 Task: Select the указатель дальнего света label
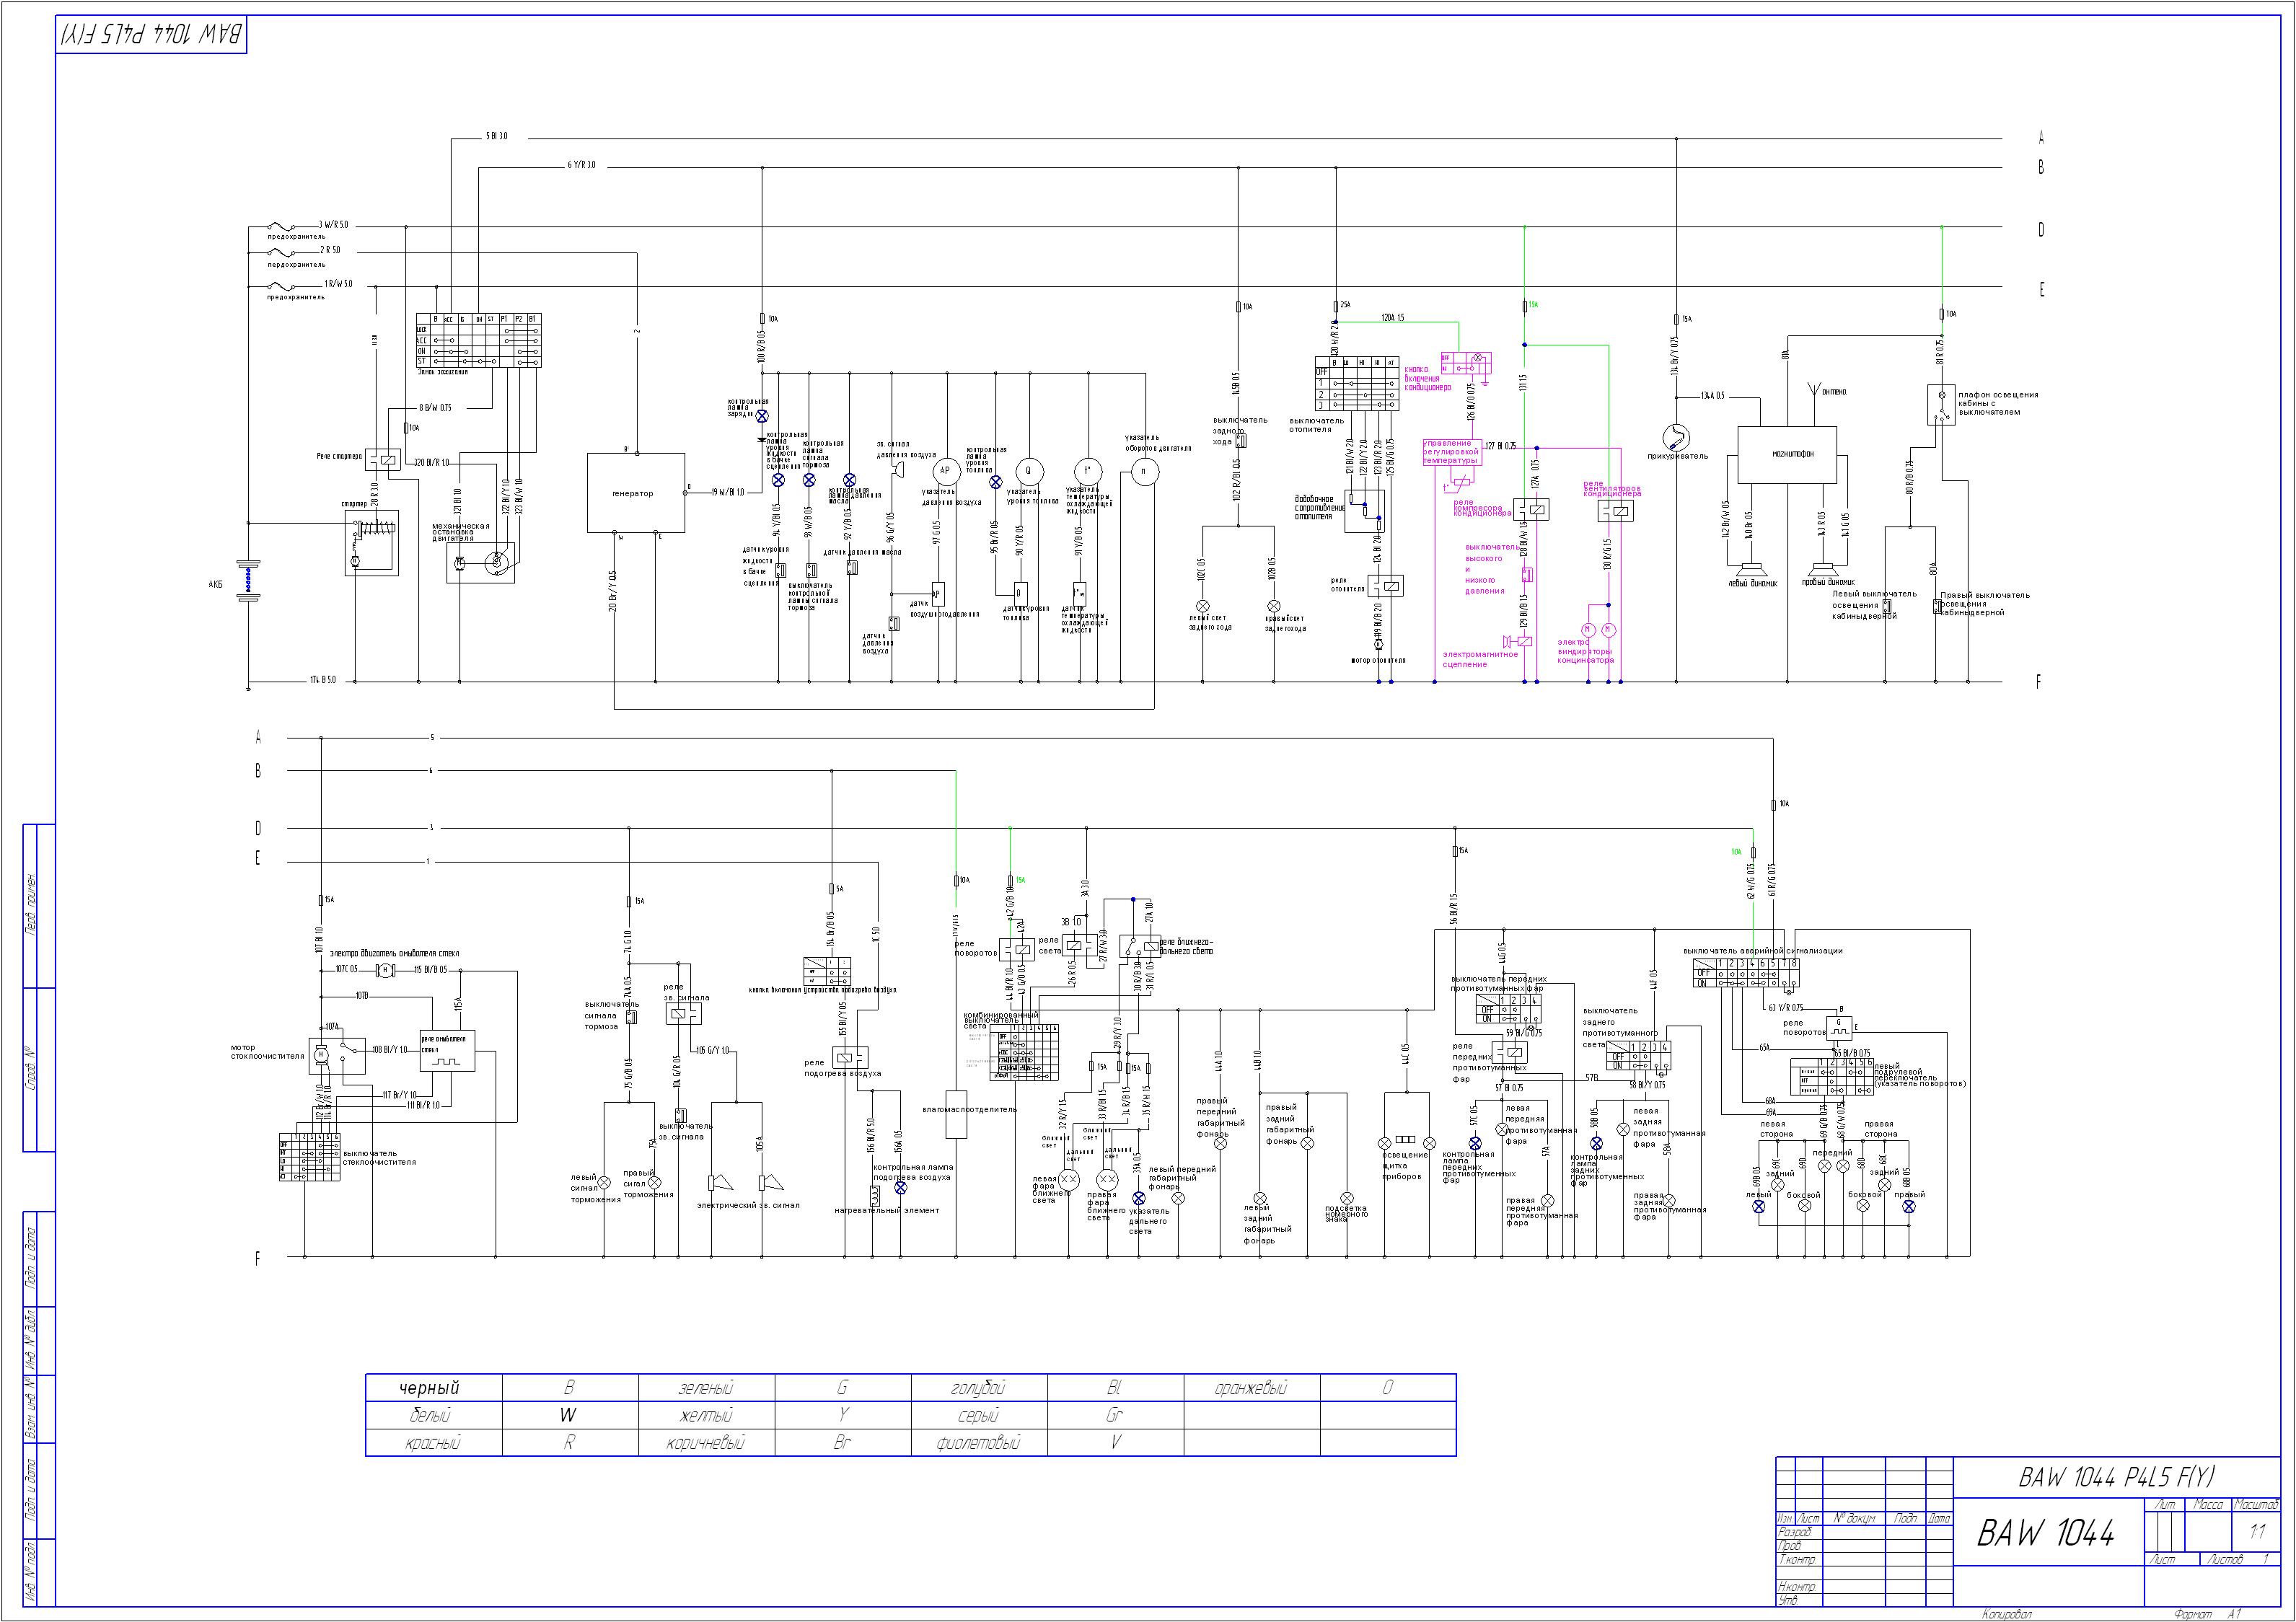tap(1148, 1221)
